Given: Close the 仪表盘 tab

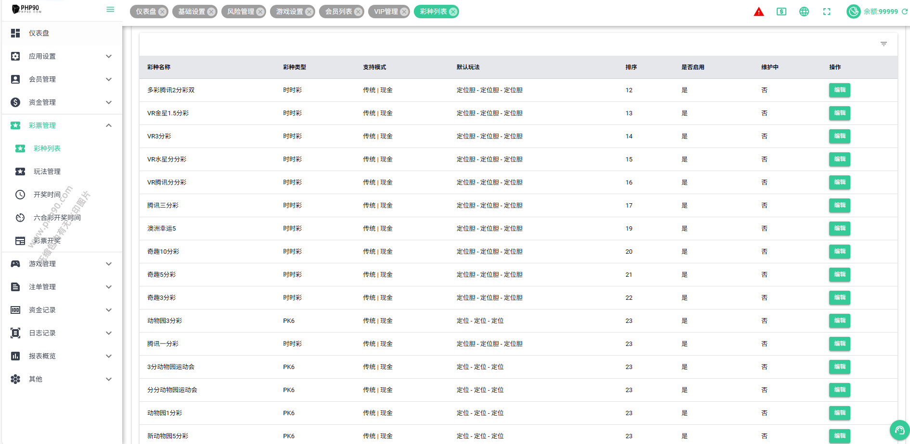Looking at the screenshot, I should (163, 12).
